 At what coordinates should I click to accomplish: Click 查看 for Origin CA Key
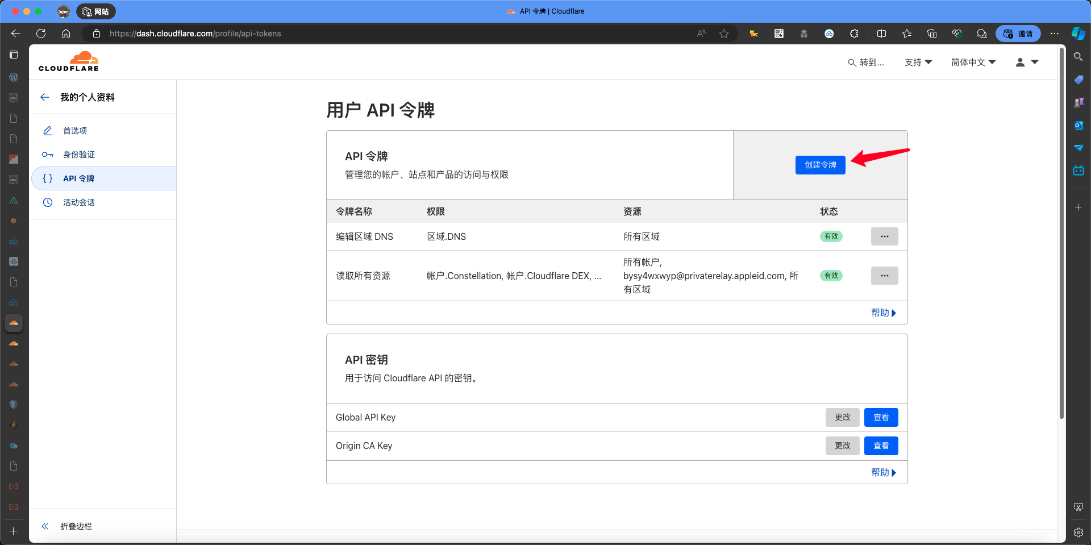881,446
